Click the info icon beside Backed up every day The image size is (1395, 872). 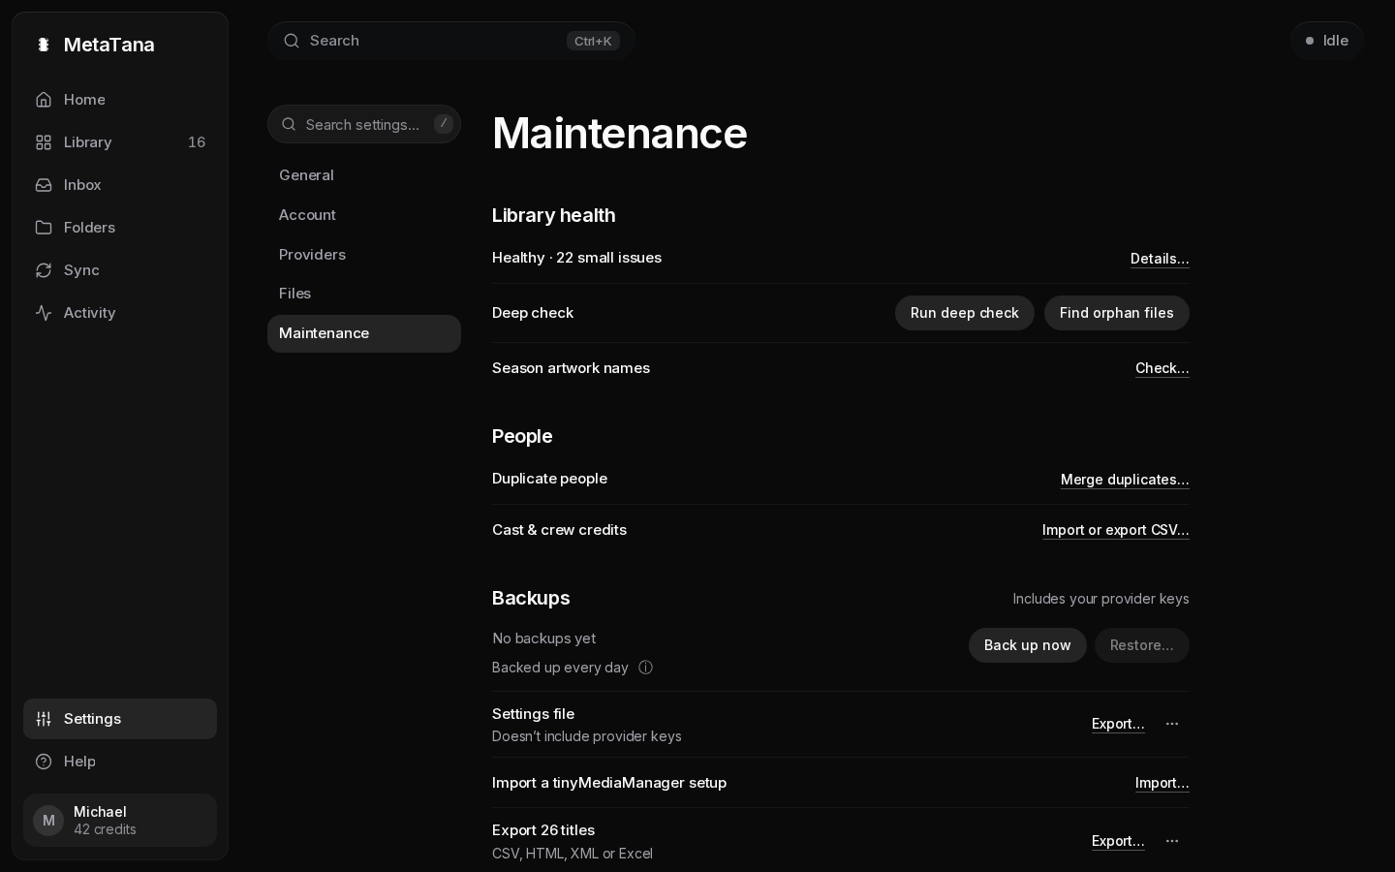pos(646,668)
